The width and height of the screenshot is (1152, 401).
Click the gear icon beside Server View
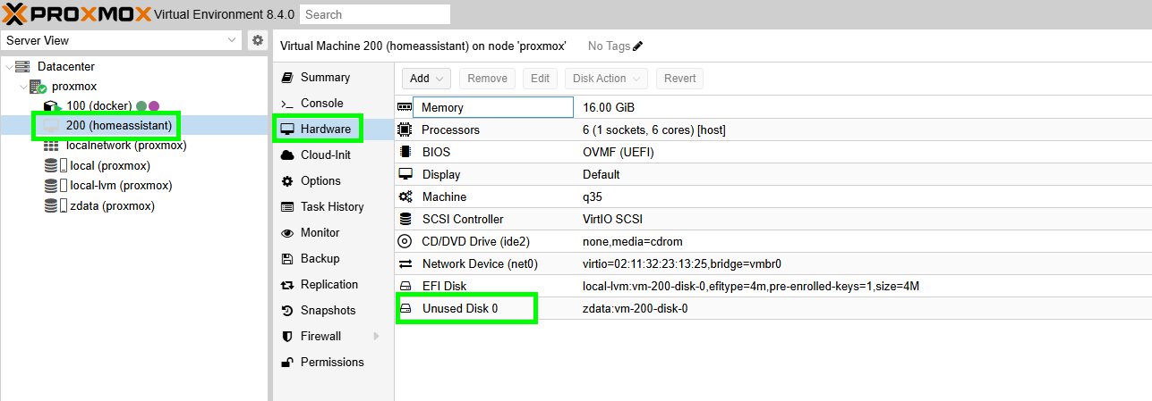(x=258, y=40)
